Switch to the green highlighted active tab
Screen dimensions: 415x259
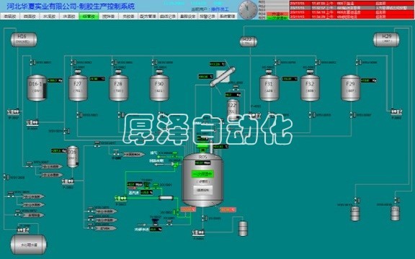point(89,16)
